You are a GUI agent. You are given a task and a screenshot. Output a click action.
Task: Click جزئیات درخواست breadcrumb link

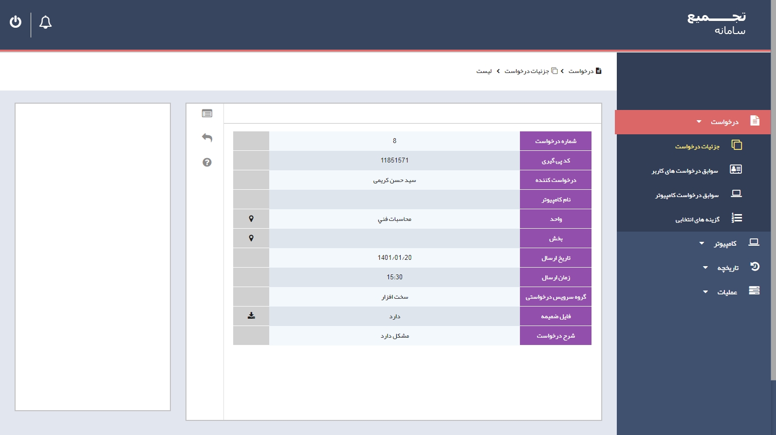click(527, 71)
